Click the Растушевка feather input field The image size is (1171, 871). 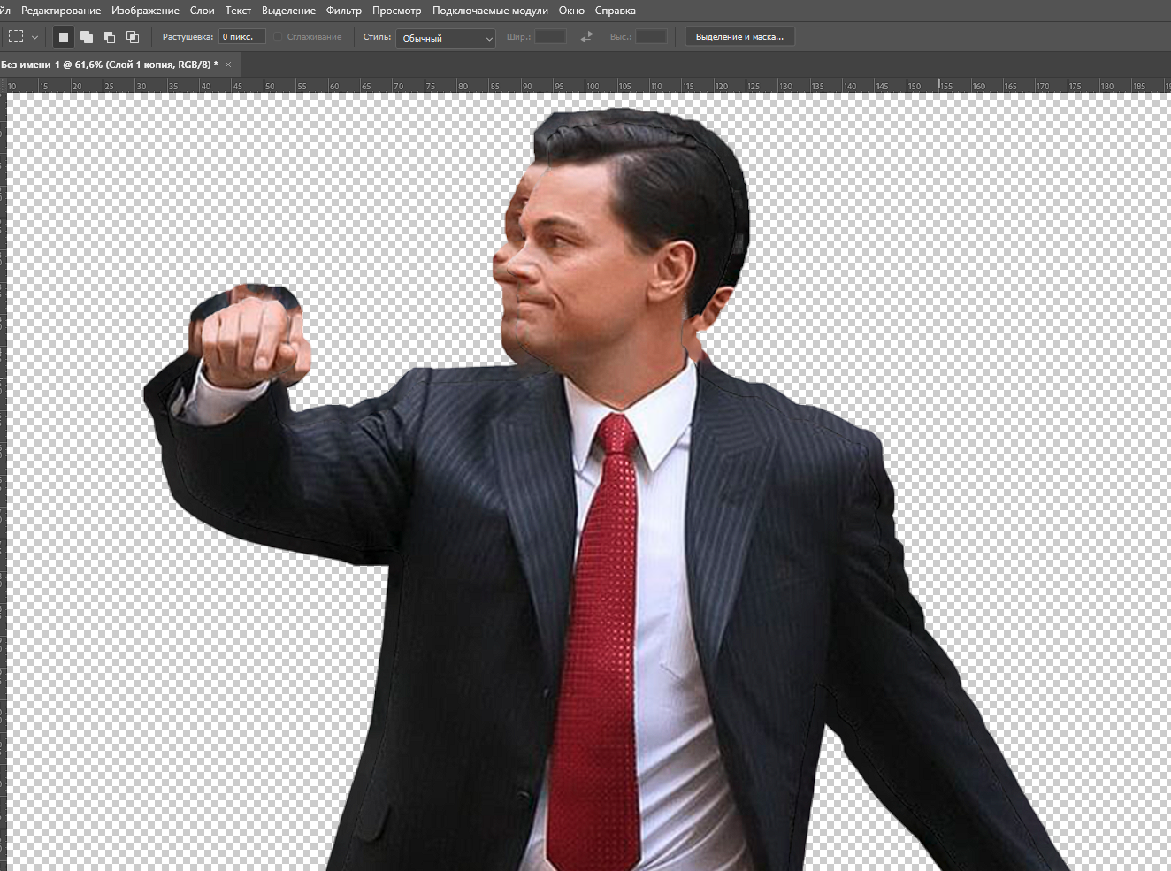[242, 37]
